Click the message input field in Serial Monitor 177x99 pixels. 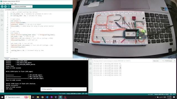[123, 61]
